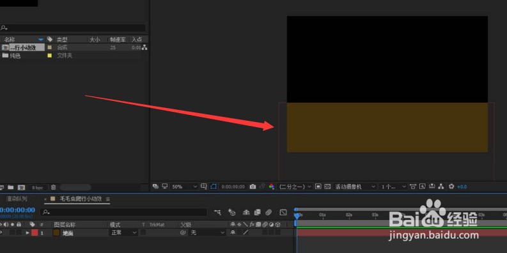Open the 50% magnification dropdown
The image size is (507, 253).
point(184,187)
